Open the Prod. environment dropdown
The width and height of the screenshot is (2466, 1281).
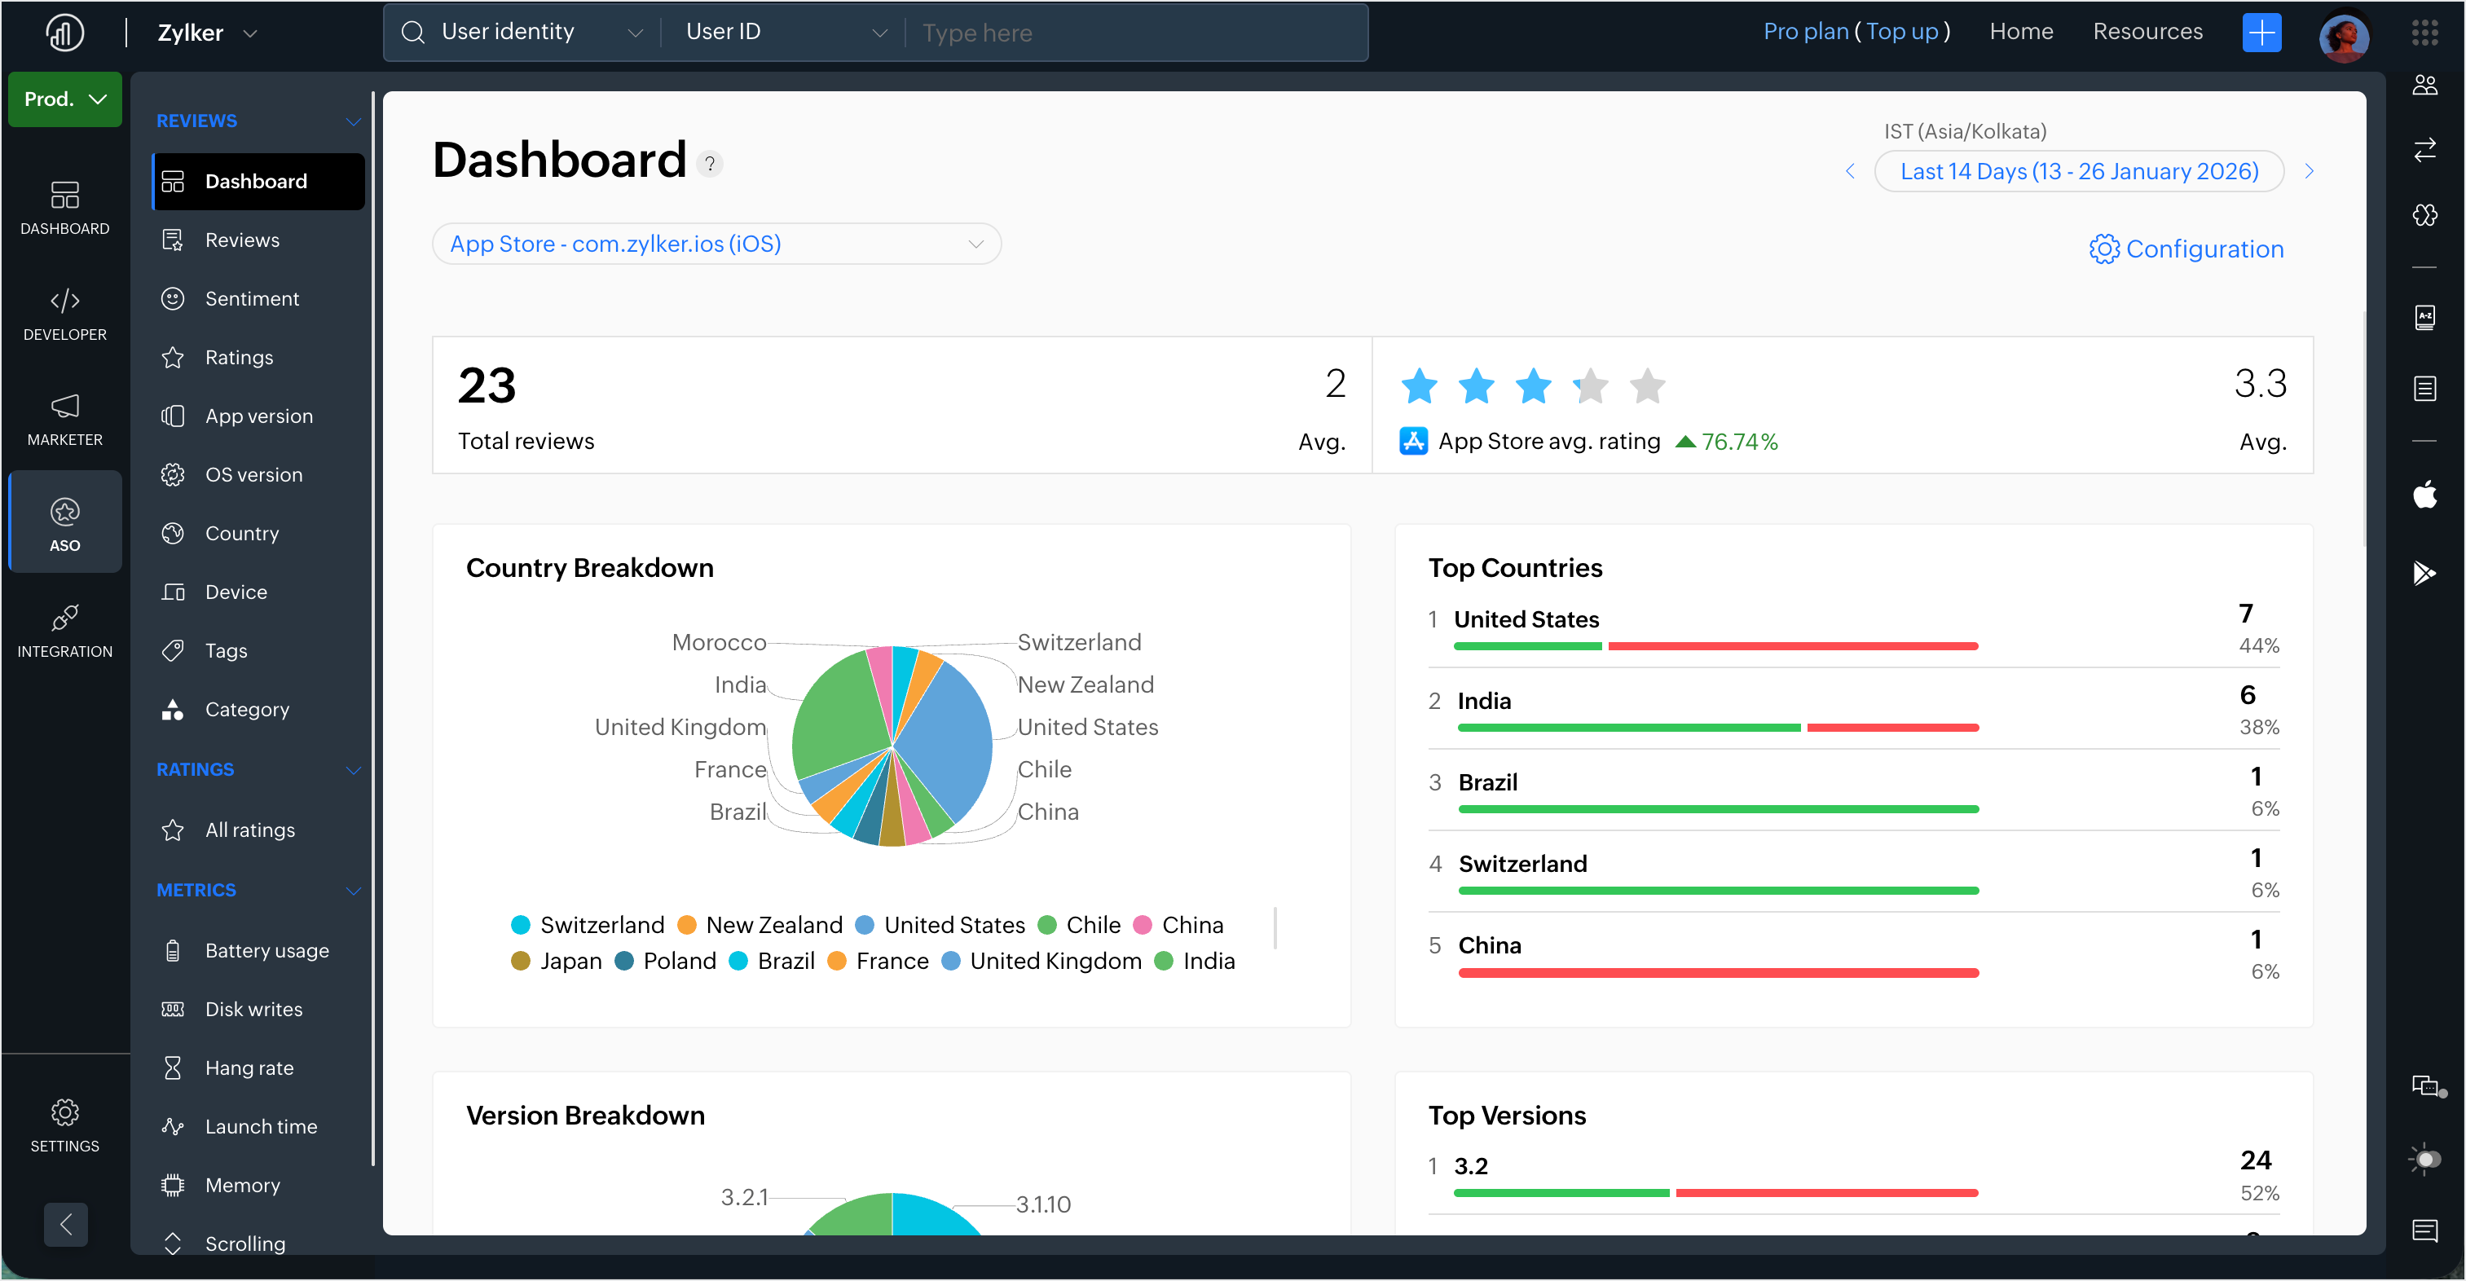[x=64, y=99]
